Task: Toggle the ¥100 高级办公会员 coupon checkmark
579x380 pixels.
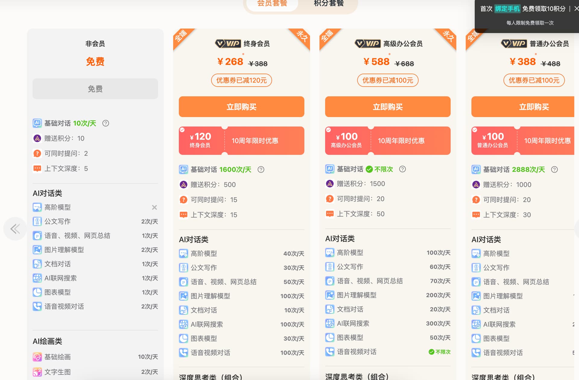Action: point(328,130)
